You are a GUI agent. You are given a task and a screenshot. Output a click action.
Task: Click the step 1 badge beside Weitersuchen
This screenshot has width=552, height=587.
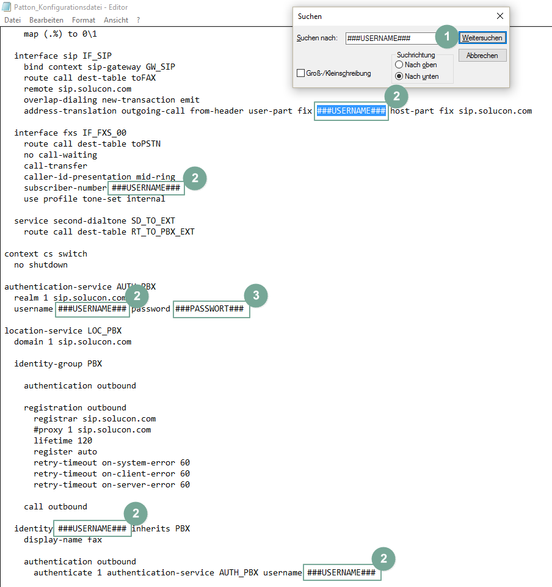pyautogui.click(x=446, y=37)
